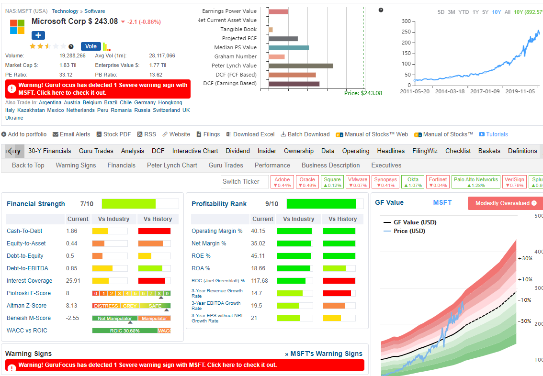Open the Altman Z-Score link
The height and width of the screenshot is (376, 543).
pyautogui.click(x=27, y=305)
